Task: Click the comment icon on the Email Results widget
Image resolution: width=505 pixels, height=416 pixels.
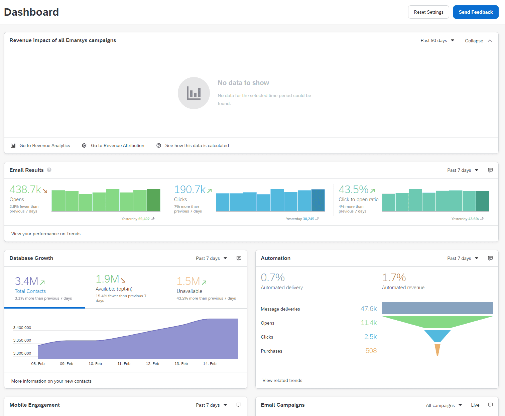Action: pyautogui.click(x=490, y=170)
